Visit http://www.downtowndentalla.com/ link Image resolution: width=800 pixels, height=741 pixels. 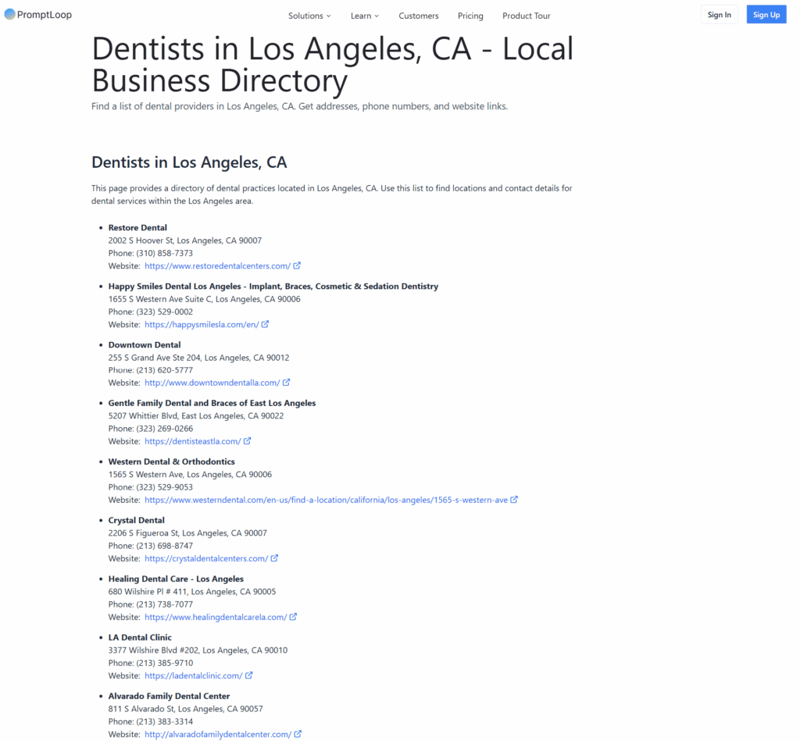click(x=212, y=383)
